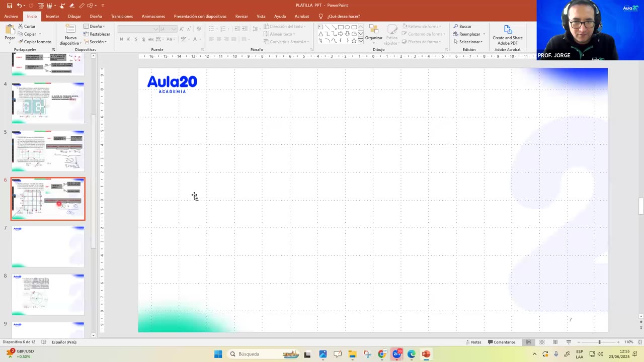644x362 pixels.
Task: Click Create and Share Adobe PDF
Action: point(507,35)
